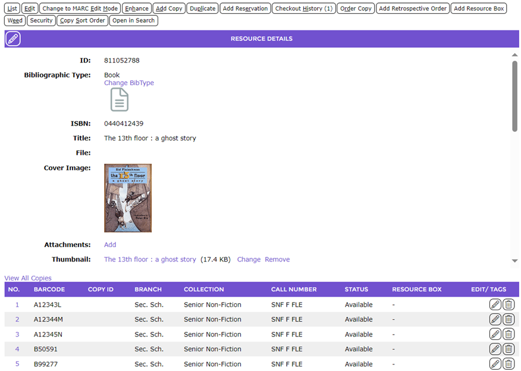Delete copy with barcode B99277
This screenshot has height=371, width=521.
[x=509, y=364]
